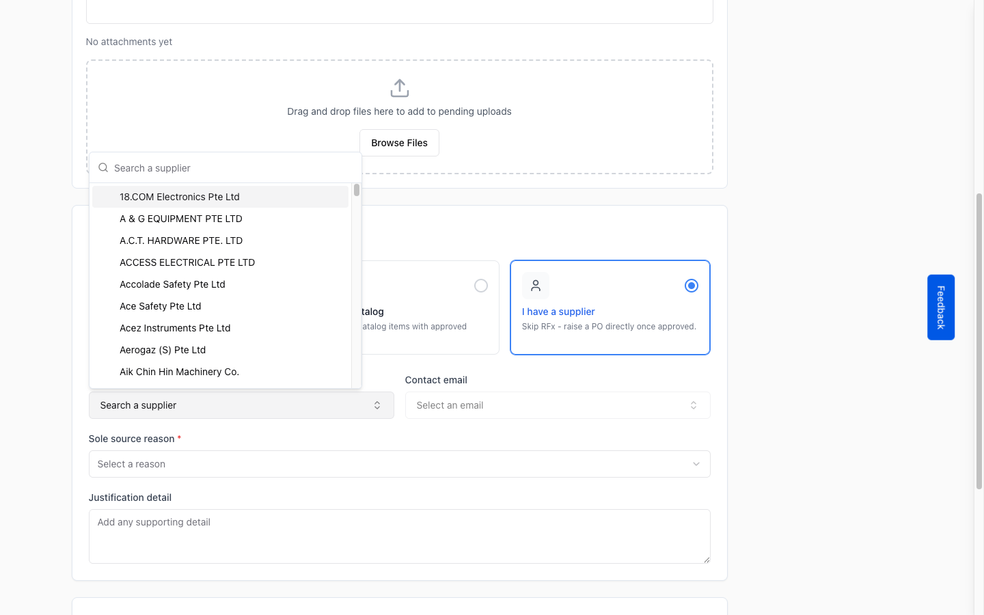This screenshot has width=984, height=615.
Task: Choose A & G EQUIPMENT PTE LTD
Action: point(220,219)
